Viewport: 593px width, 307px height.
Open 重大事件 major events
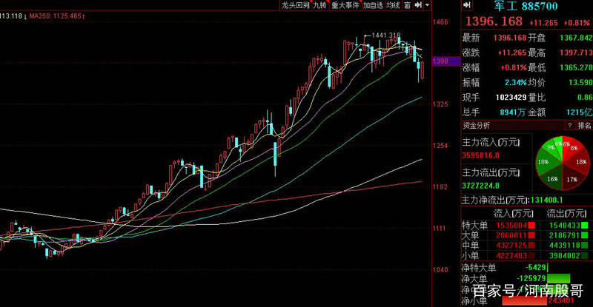[345, 5]
